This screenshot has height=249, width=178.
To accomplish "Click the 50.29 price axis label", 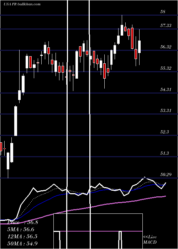I will [166, 175].
